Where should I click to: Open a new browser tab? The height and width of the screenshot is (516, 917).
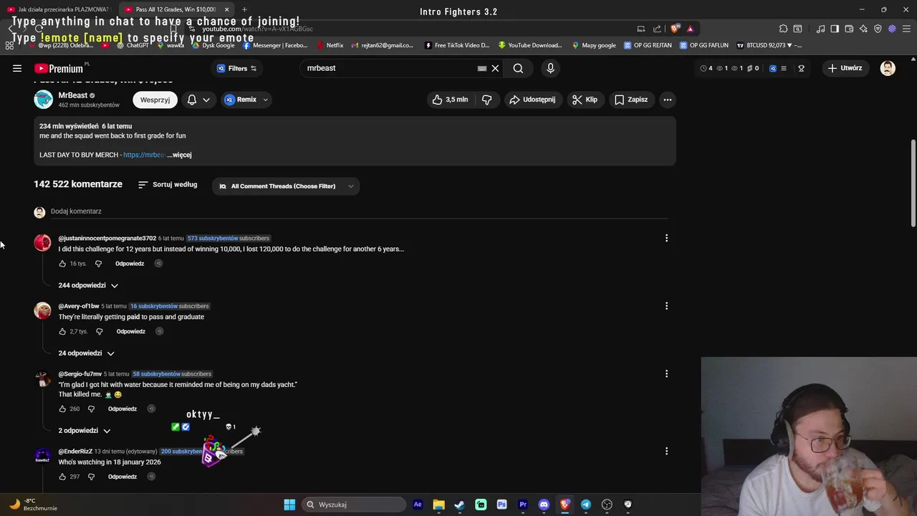coord(244,9)
